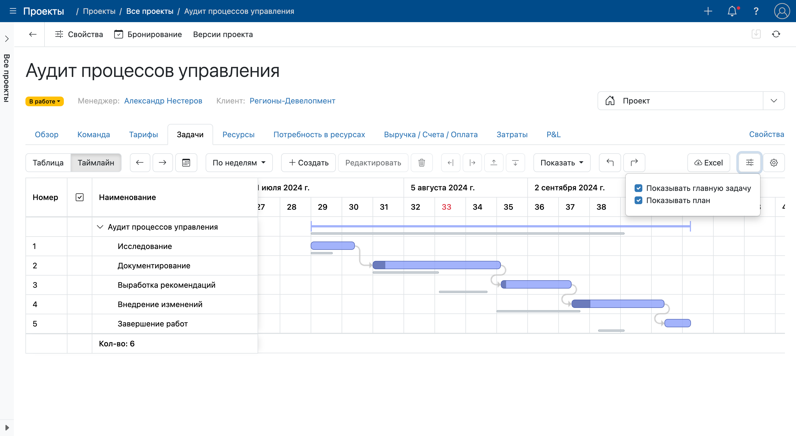
Task: Click the 'Завершение работ' Gantt bar
Action: (677, 323)
